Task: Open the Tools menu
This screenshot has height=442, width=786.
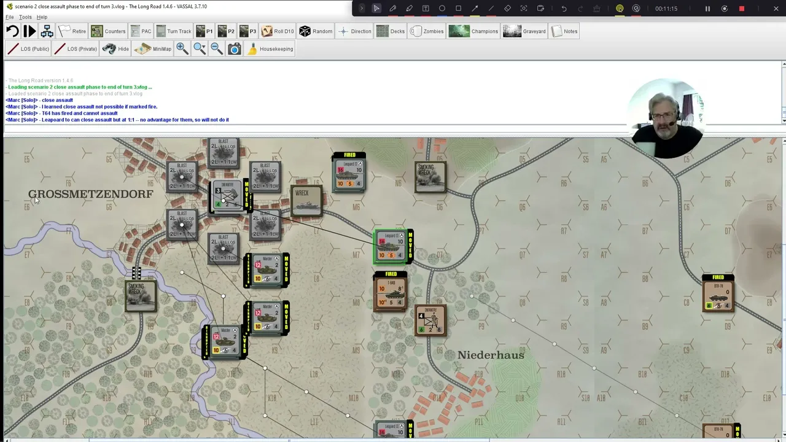Action: 25,17
